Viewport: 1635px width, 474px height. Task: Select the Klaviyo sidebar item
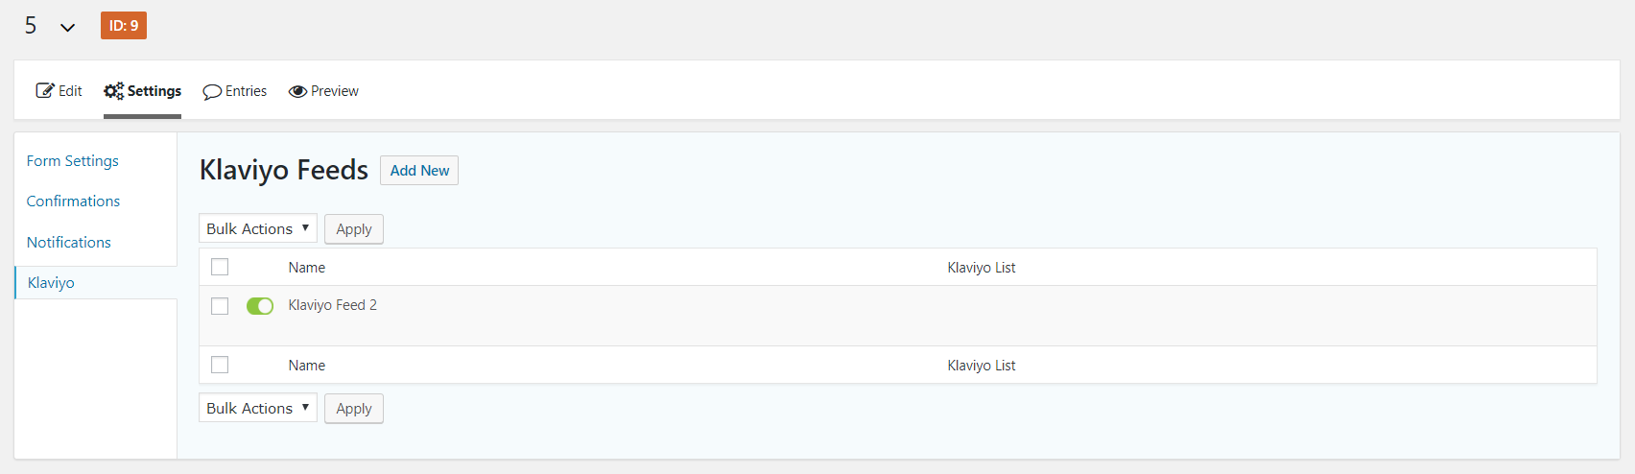point(51,283)
